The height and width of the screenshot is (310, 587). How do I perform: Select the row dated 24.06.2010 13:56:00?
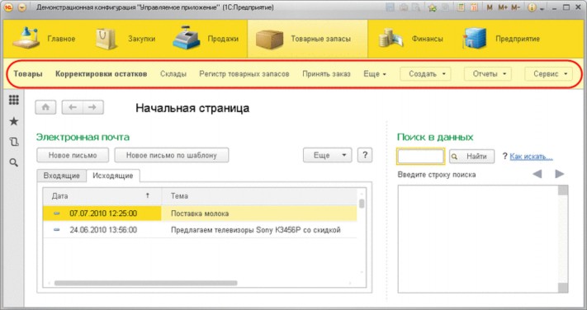(x=200, y=230)
